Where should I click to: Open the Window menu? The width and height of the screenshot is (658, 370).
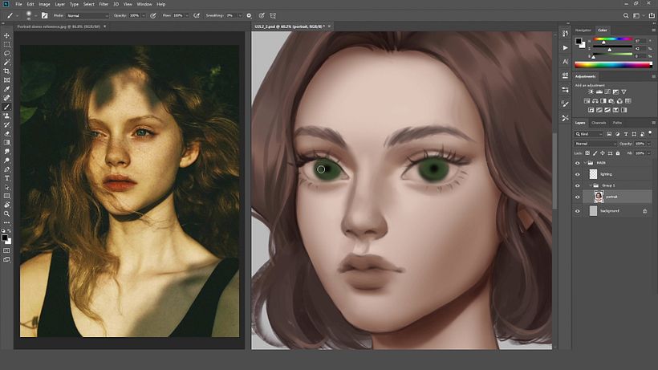(x=144, y=4)
